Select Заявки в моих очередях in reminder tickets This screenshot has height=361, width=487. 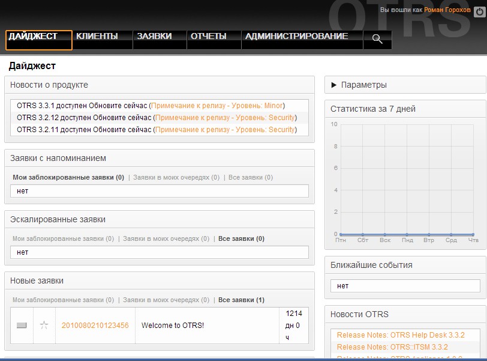(176, 177)
